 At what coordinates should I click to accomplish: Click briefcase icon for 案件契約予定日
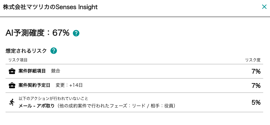click(x=12, y=85)
